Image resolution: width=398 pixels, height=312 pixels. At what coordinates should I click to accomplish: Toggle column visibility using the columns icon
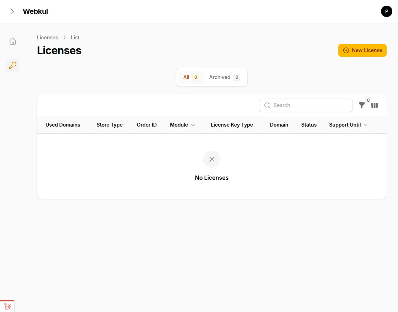tap(375, 105)
